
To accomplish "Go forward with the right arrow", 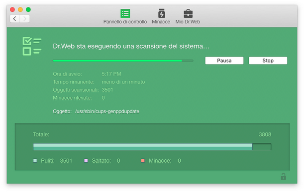I will point(24,19).
